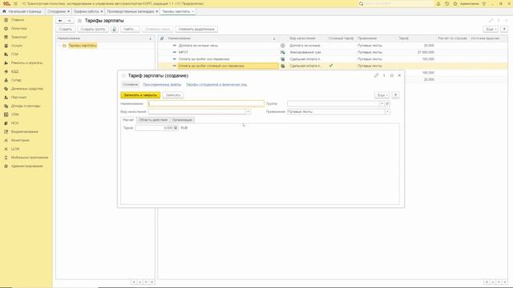Open the Доходы и расходы sidebar section

(x=26, y=106)
